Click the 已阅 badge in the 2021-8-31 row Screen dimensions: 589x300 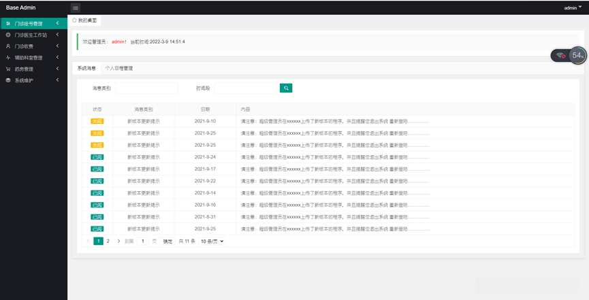pyautogui.click(x=97, y=217)
